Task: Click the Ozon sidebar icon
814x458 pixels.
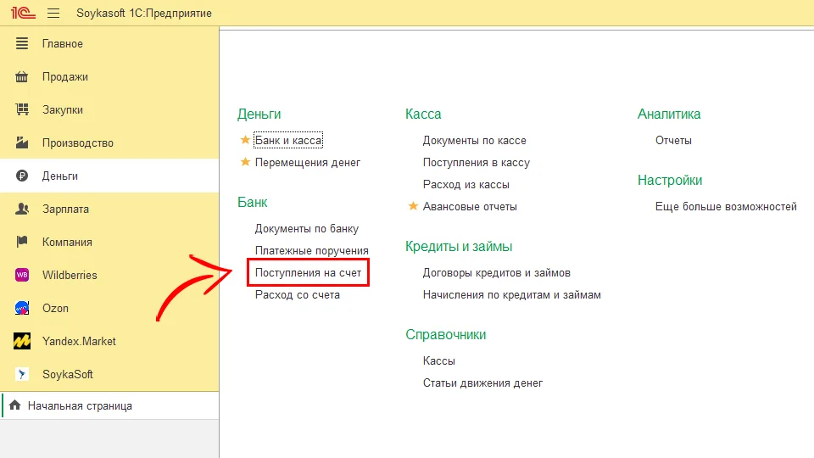Action: click(x=23, y=308)
